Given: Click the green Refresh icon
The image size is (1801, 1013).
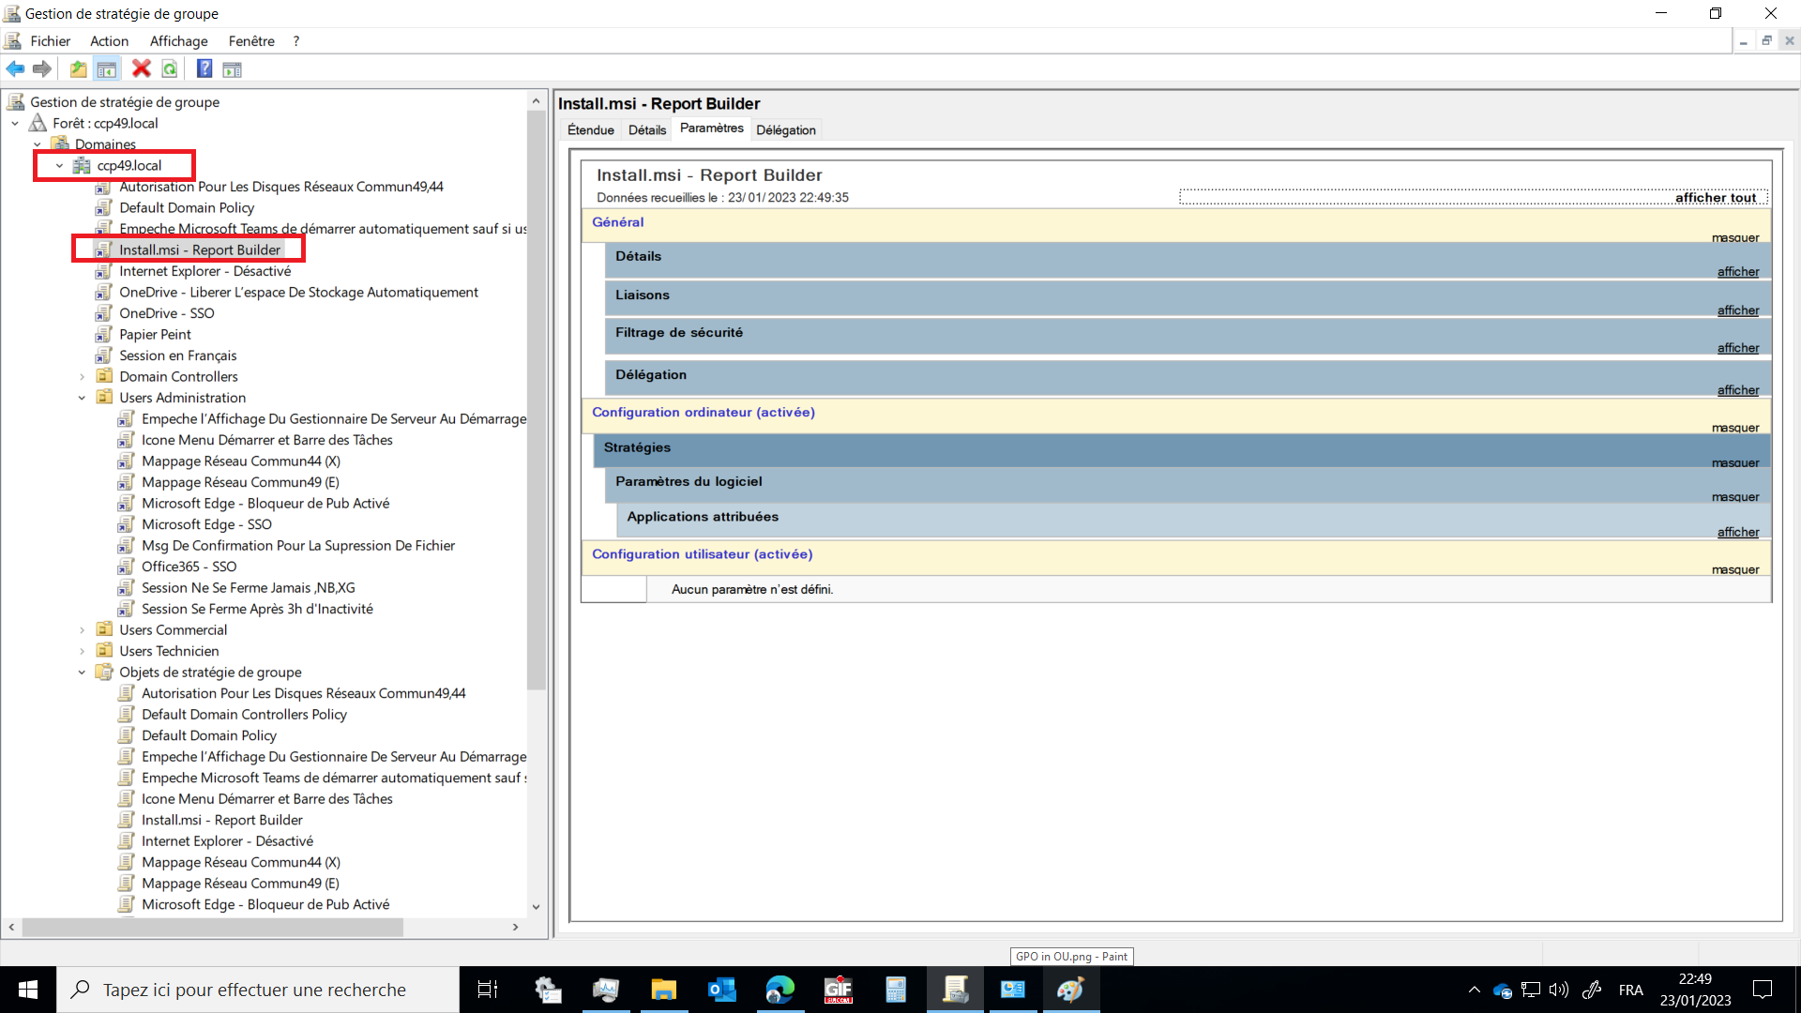Looking at the screenshot, I should [x=170, y=68].
